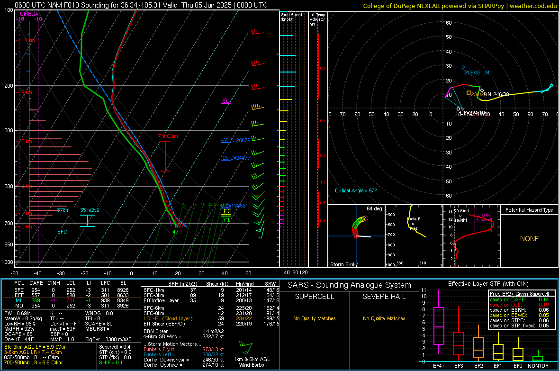
Task: Click the 35 m2s2 helicity label
Action: 90,210
